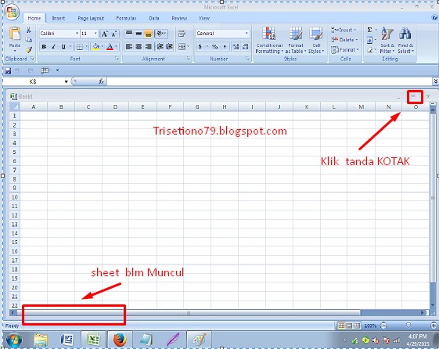439x349 pixels.
Task: Set Top Align for cells
Action: (x=129, y=34)
